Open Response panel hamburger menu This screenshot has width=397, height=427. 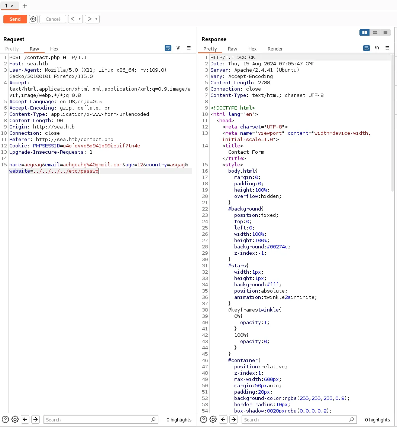click(387, 48)
